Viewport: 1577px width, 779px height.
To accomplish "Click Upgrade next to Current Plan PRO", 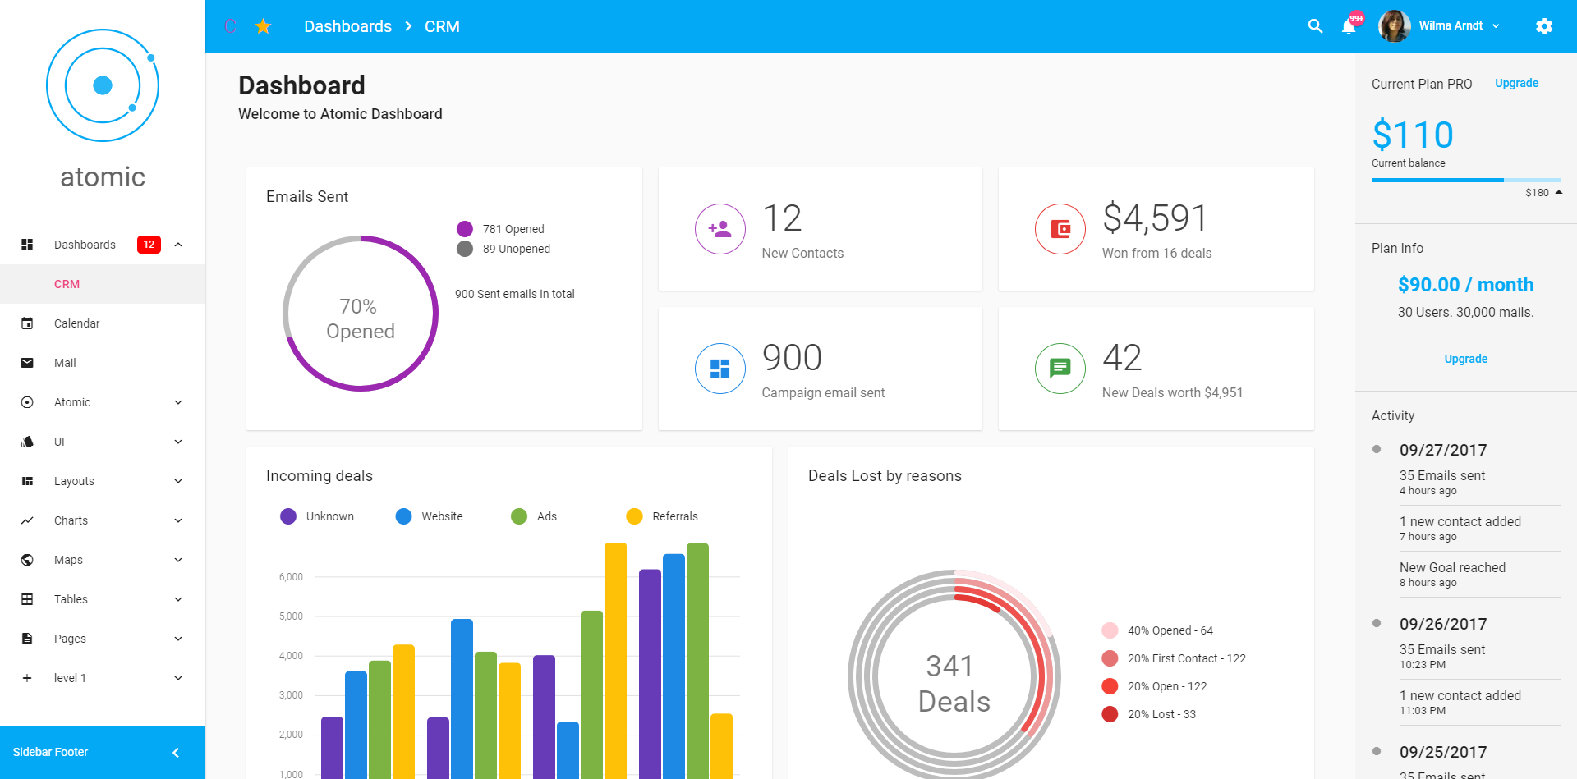I will [x=1516, y=83].
